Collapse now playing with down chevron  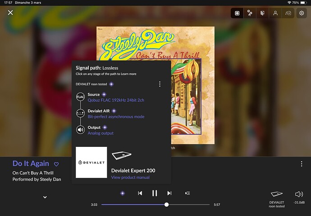(x=45, y=197)
